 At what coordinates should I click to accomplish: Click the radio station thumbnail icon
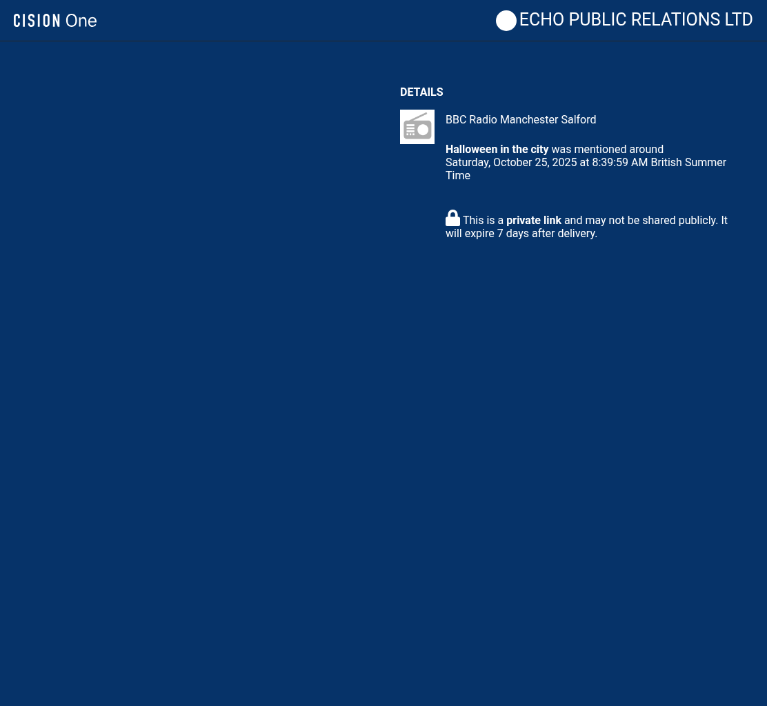(417, 127)
